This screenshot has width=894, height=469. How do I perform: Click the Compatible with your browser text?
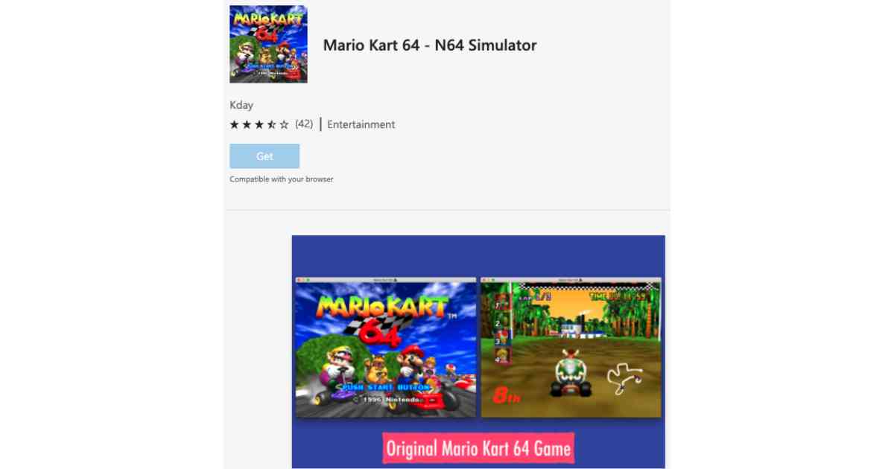[282, 179]
